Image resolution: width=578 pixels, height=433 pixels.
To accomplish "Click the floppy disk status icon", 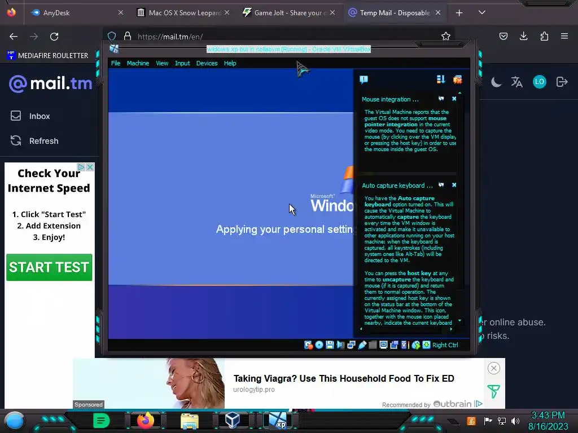I will point(330,345).
